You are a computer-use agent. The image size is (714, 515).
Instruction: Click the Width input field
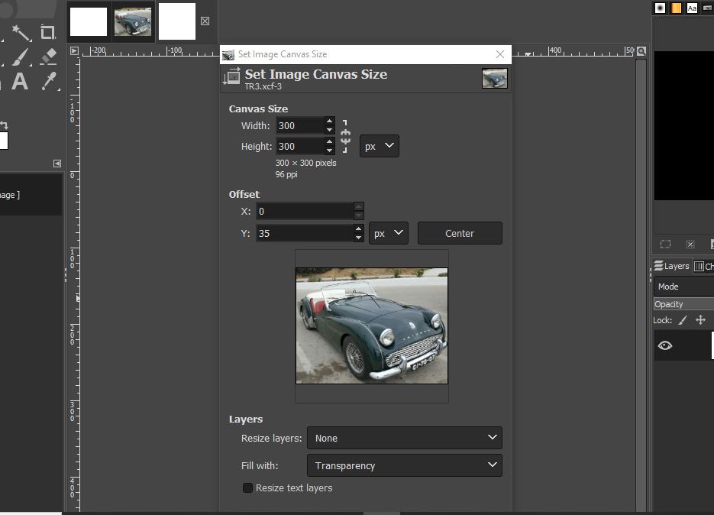300,126
